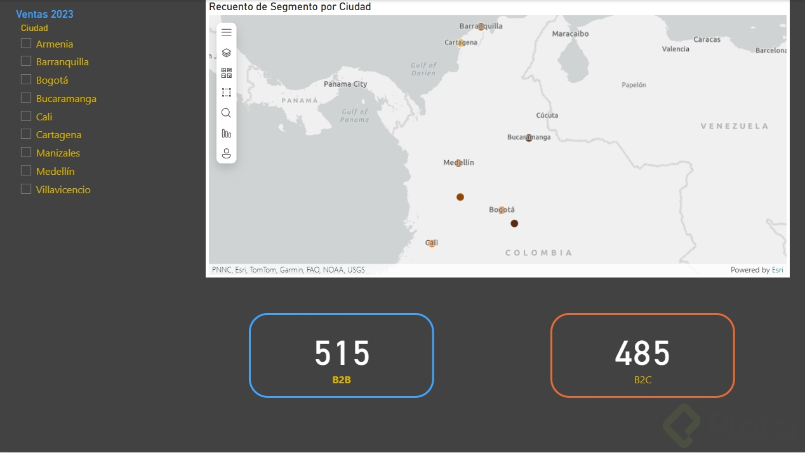Screen dimensions: 805x453
Task: Open the map layers tool
Action: pos(226,53)
